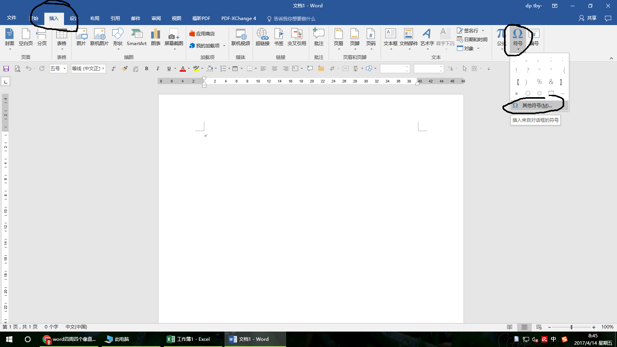The image size is (617, 347).
Task: Open the 文件 File menu
Action: tap(12, 18)
